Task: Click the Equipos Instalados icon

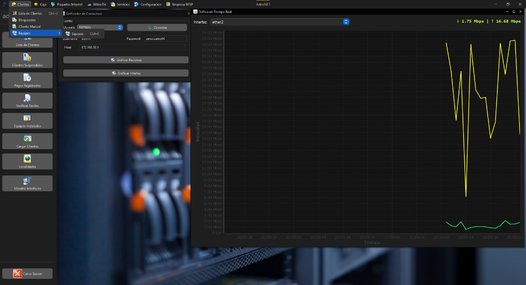Action: 28,118
